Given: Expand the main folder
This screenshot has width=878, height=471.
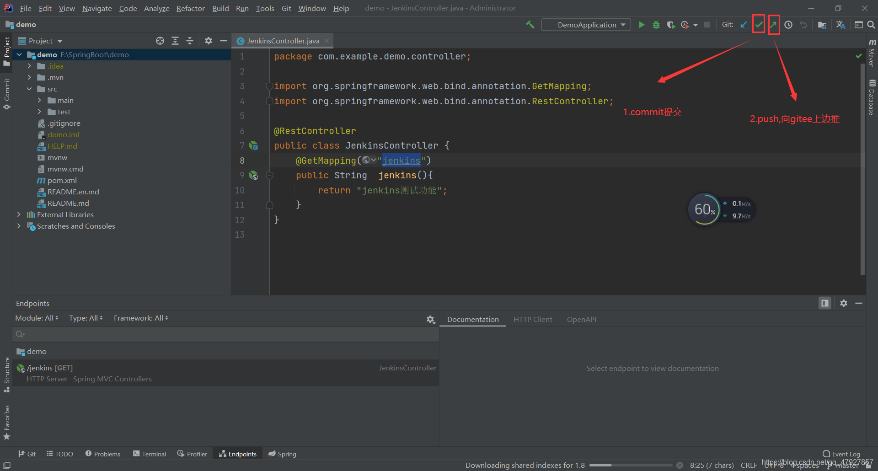Looking at the screenshot, I should click(39, 100).
